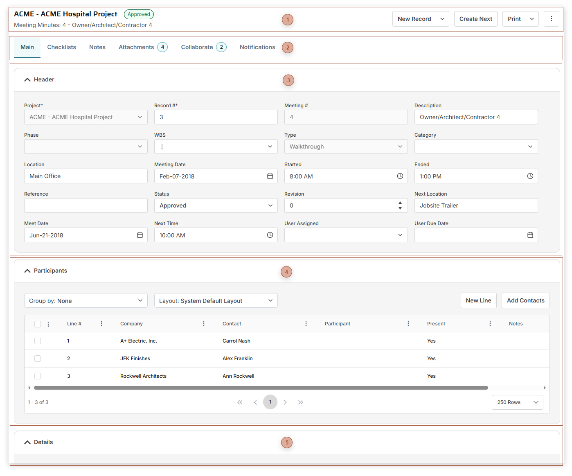
Task: Open the Attachments tab
Action: point(136,47)
